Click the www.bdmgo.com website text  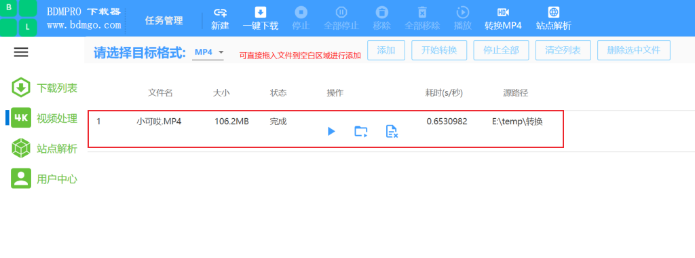(x=83, y=25)
